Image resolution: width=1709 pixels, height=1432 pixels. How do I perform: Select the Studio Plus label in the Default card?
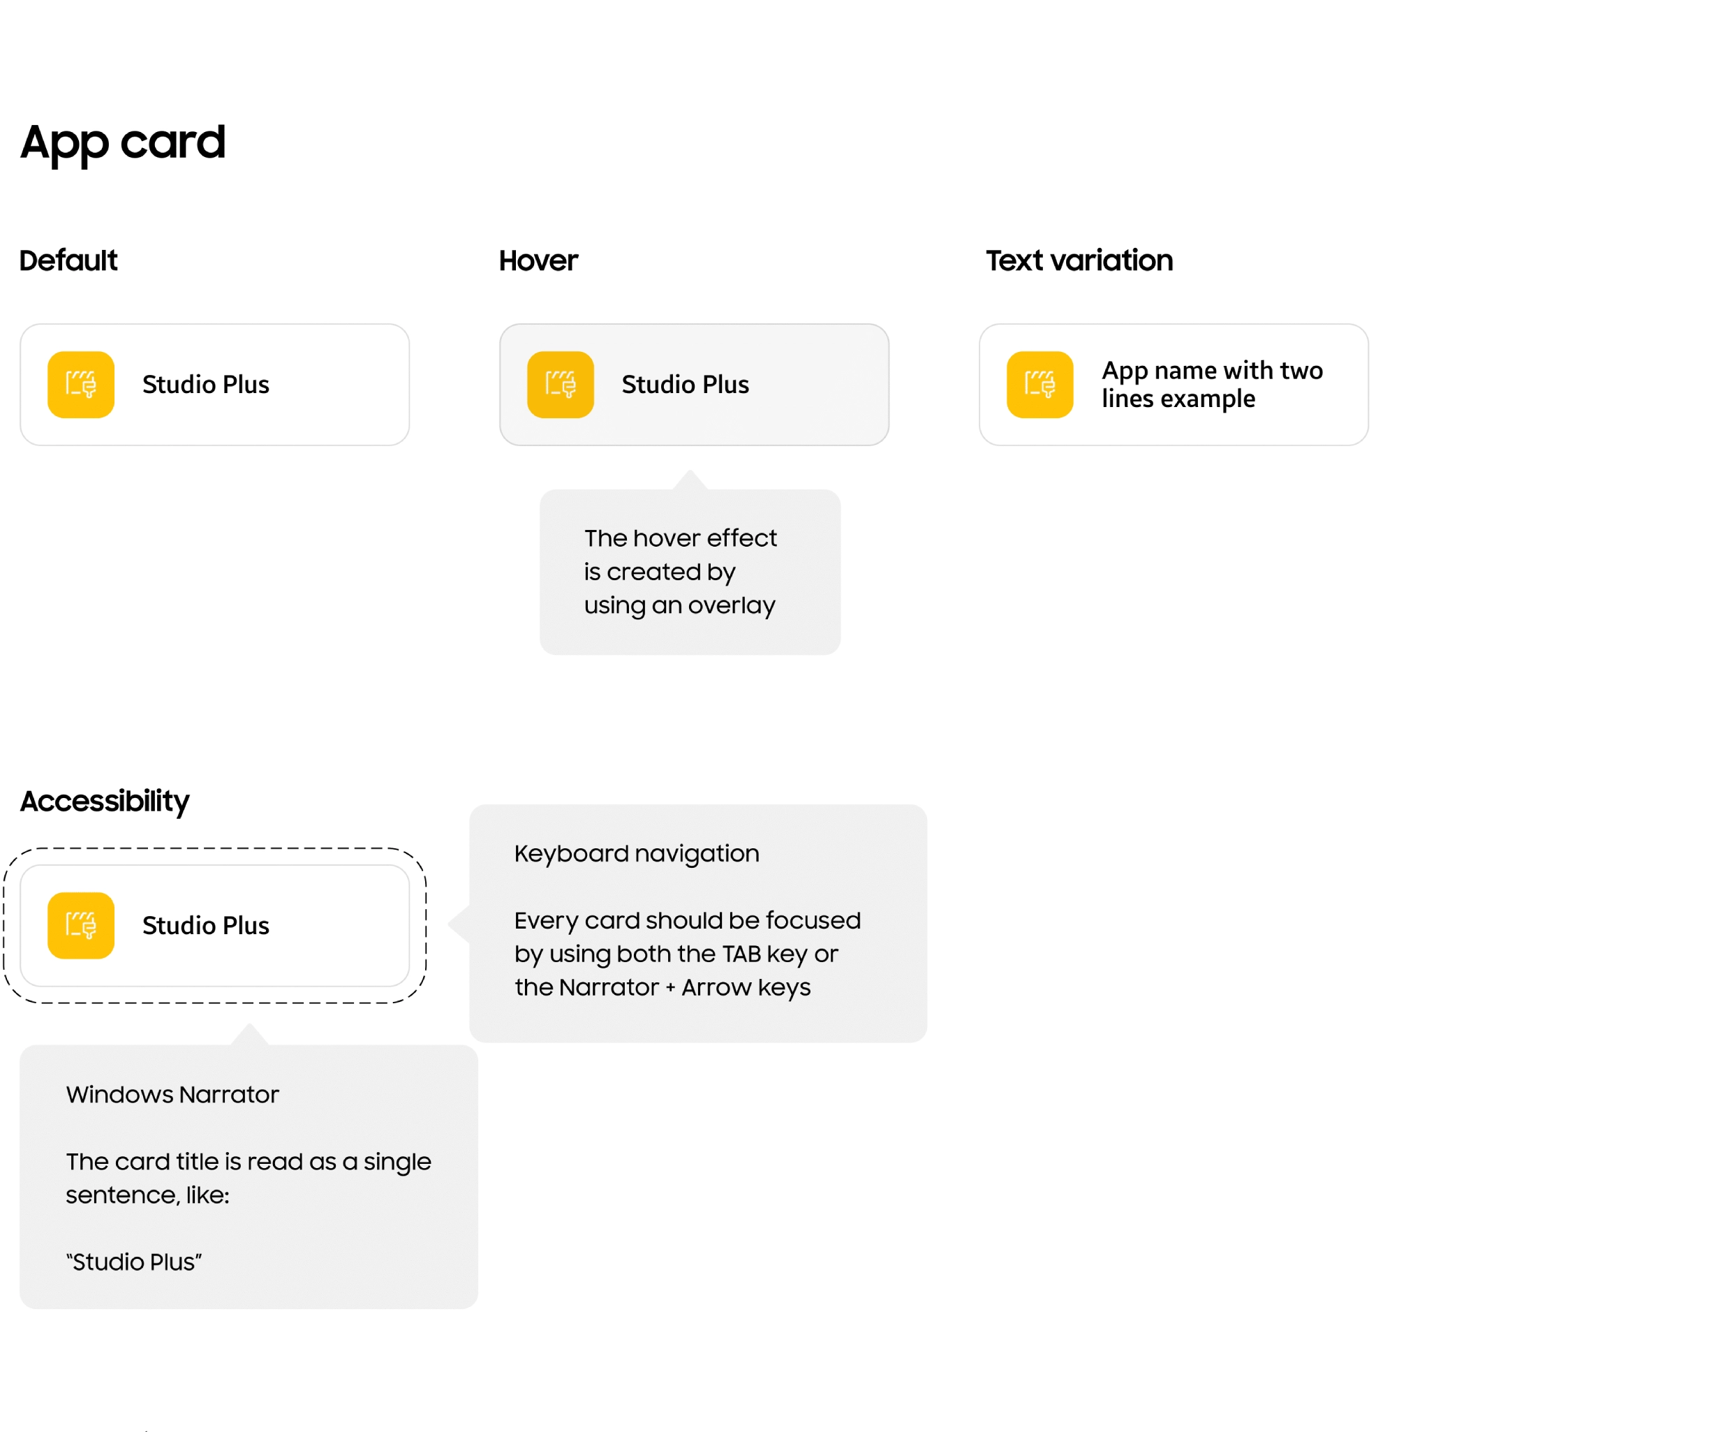coord(205,384)
